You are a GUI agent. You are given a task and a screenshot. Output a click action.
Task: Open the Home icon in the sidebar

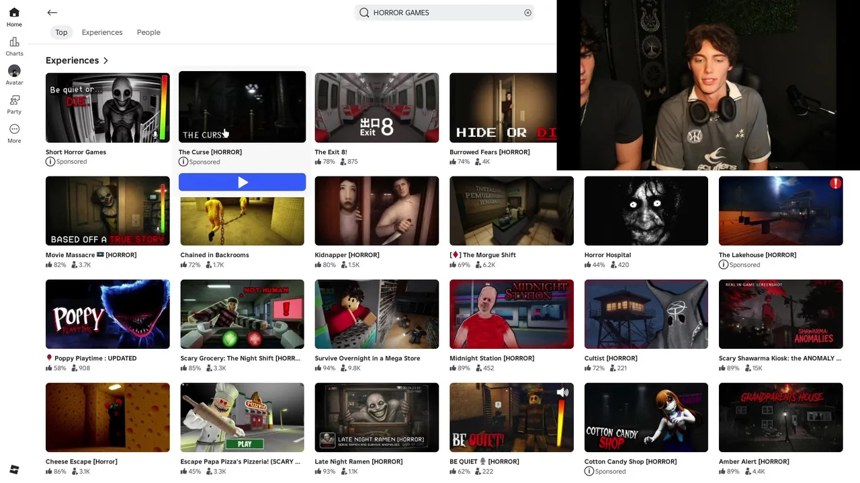click(14, 13)
